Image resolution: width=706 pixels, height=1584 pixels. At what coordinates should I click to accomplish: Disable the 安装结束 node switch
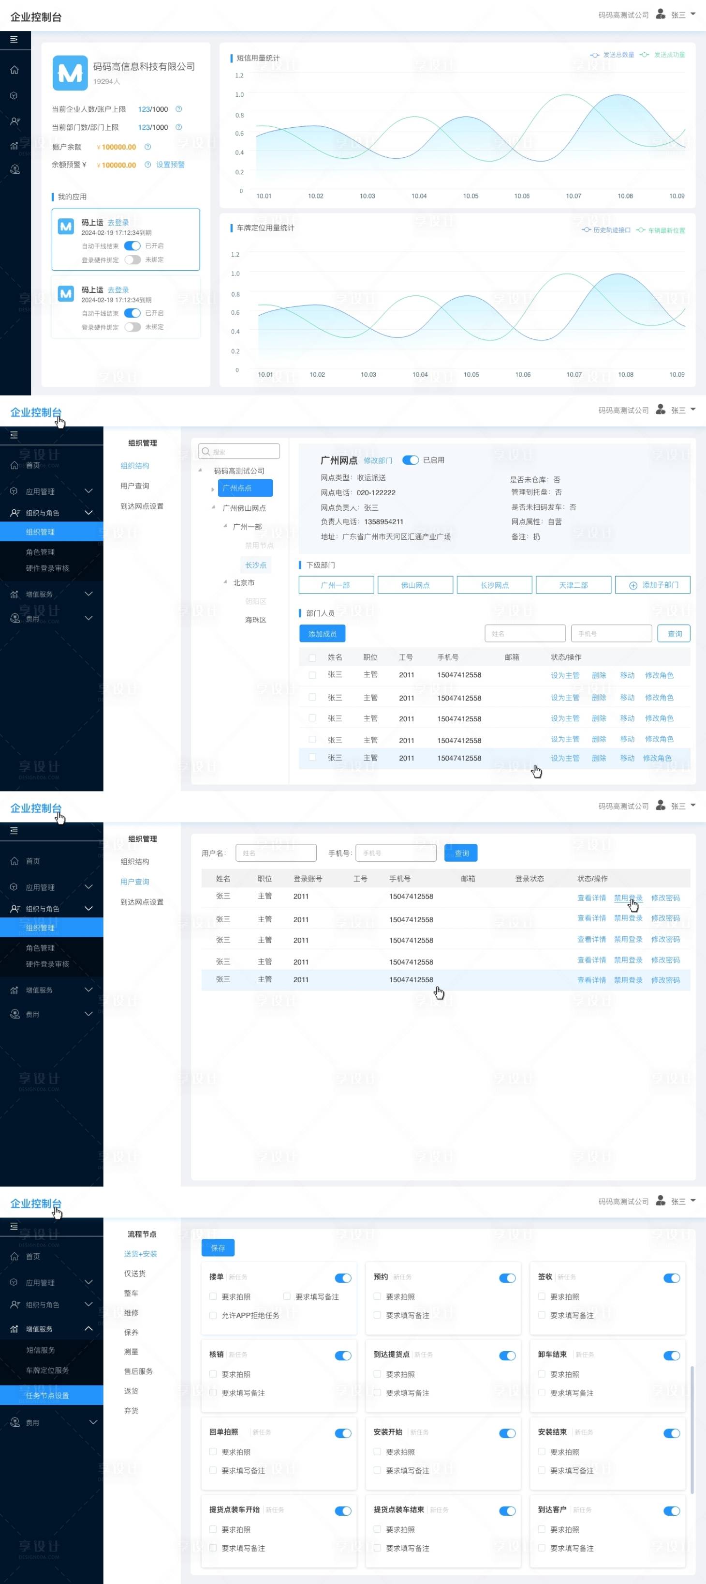(x=672, y=1433)
